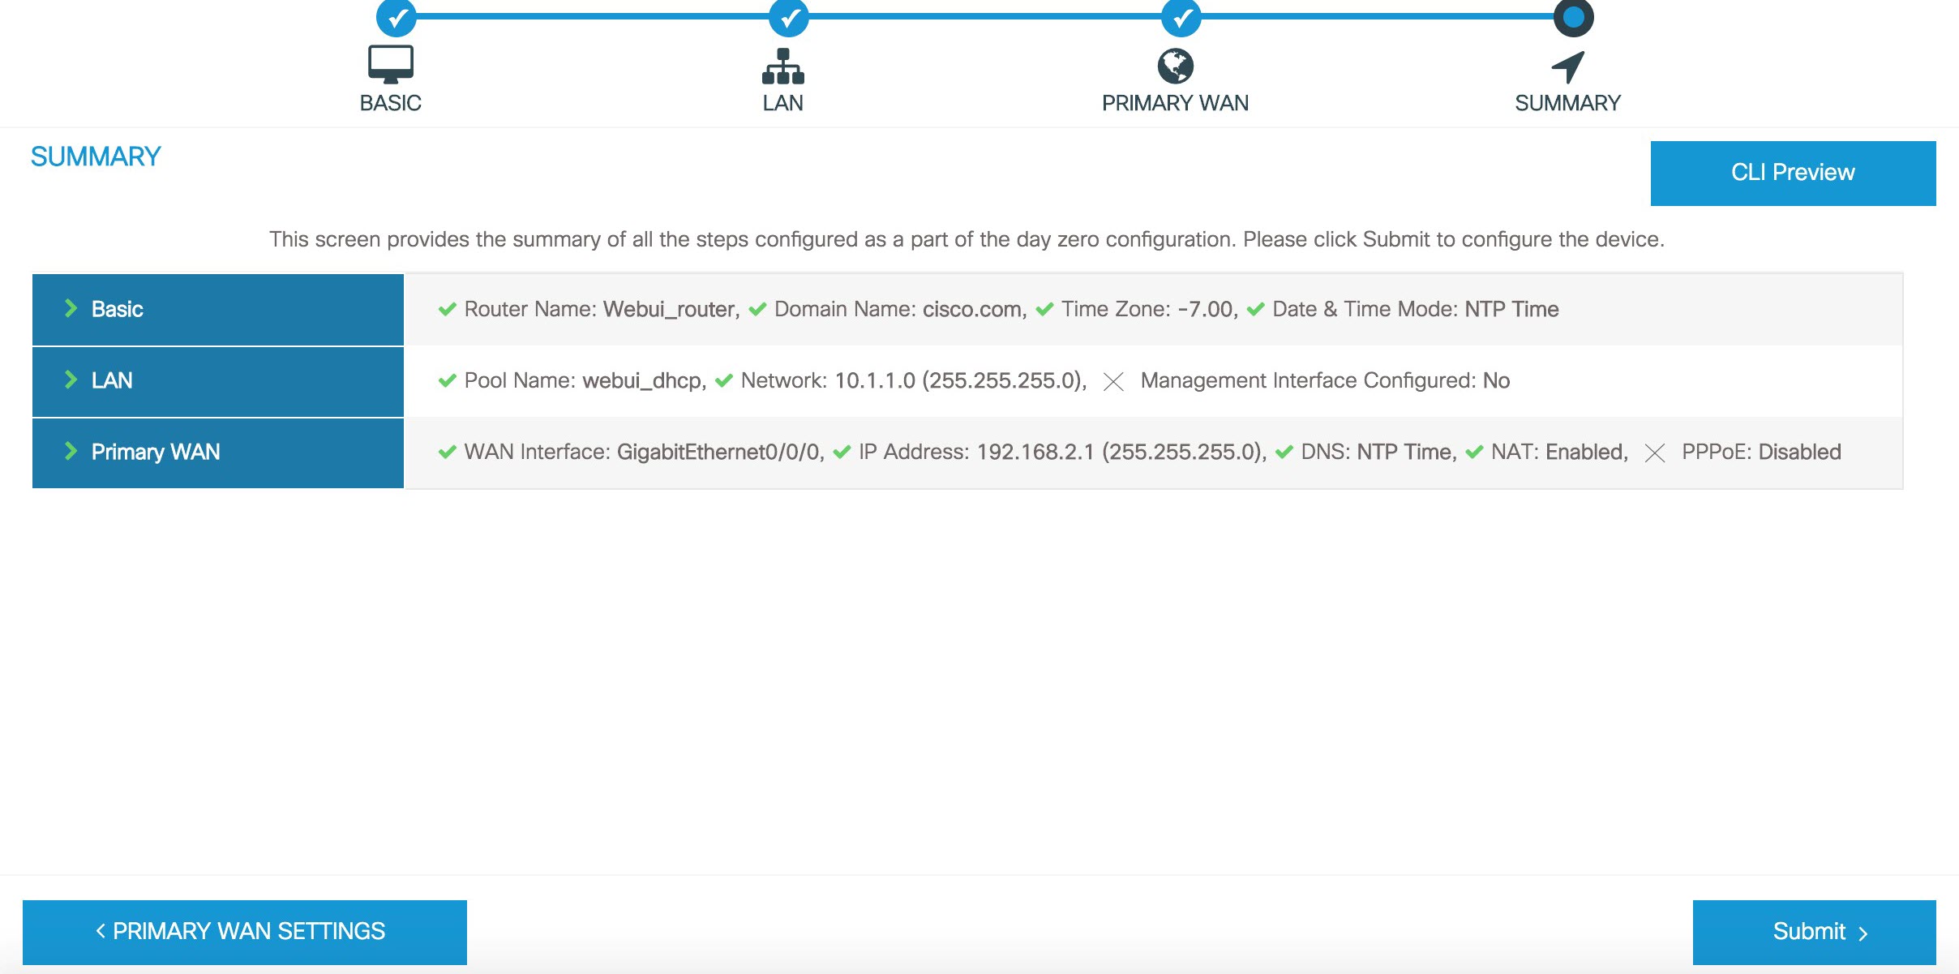The image size is (1959, 974).
Task: Select the Router Name: Webui_router text
Action: pos(602,309)
